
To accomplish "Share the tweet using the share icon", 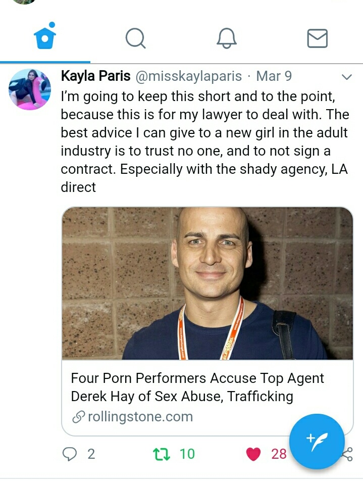I will pos(348,454).
